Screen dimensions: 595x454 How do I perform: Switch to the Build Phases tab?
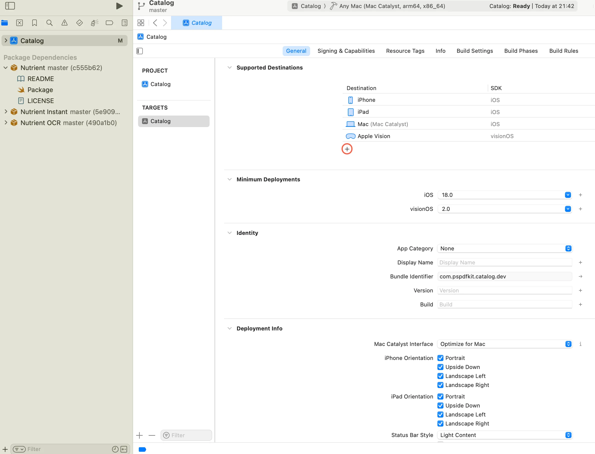point(521,51)
